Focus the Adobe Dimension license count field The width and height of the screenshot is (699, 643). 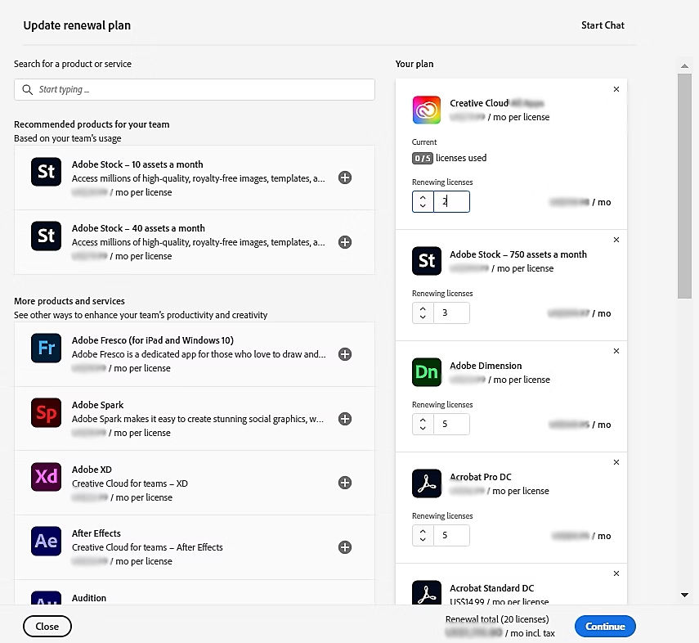(x=451, y=424)
